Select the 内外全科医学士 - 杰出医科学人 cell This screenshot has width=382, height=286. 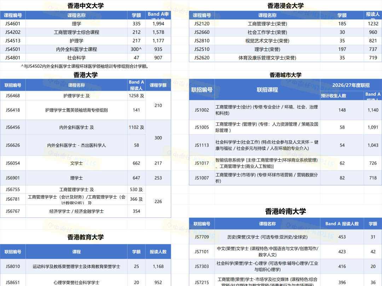click(76, 145)
